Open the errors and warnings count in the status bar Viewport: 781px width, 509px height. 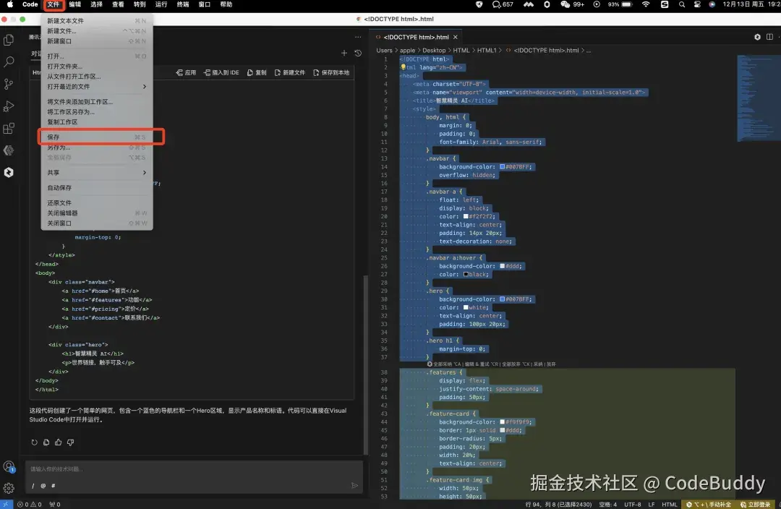[30, 504]
